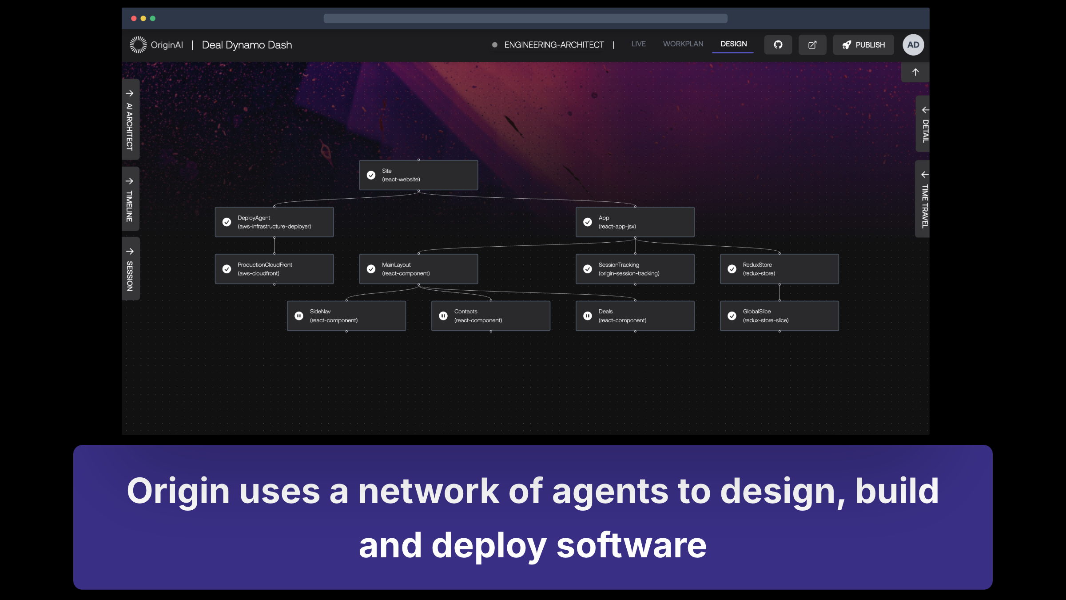Click the red close window dot
The width and height of the screenshot is (1066, 600).
[x=134, y=18]
